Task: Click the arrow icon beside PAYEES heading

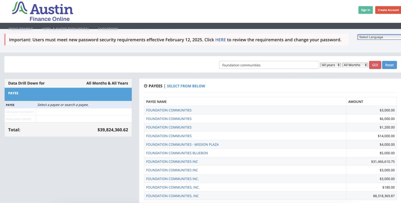Action: (145, 86)
